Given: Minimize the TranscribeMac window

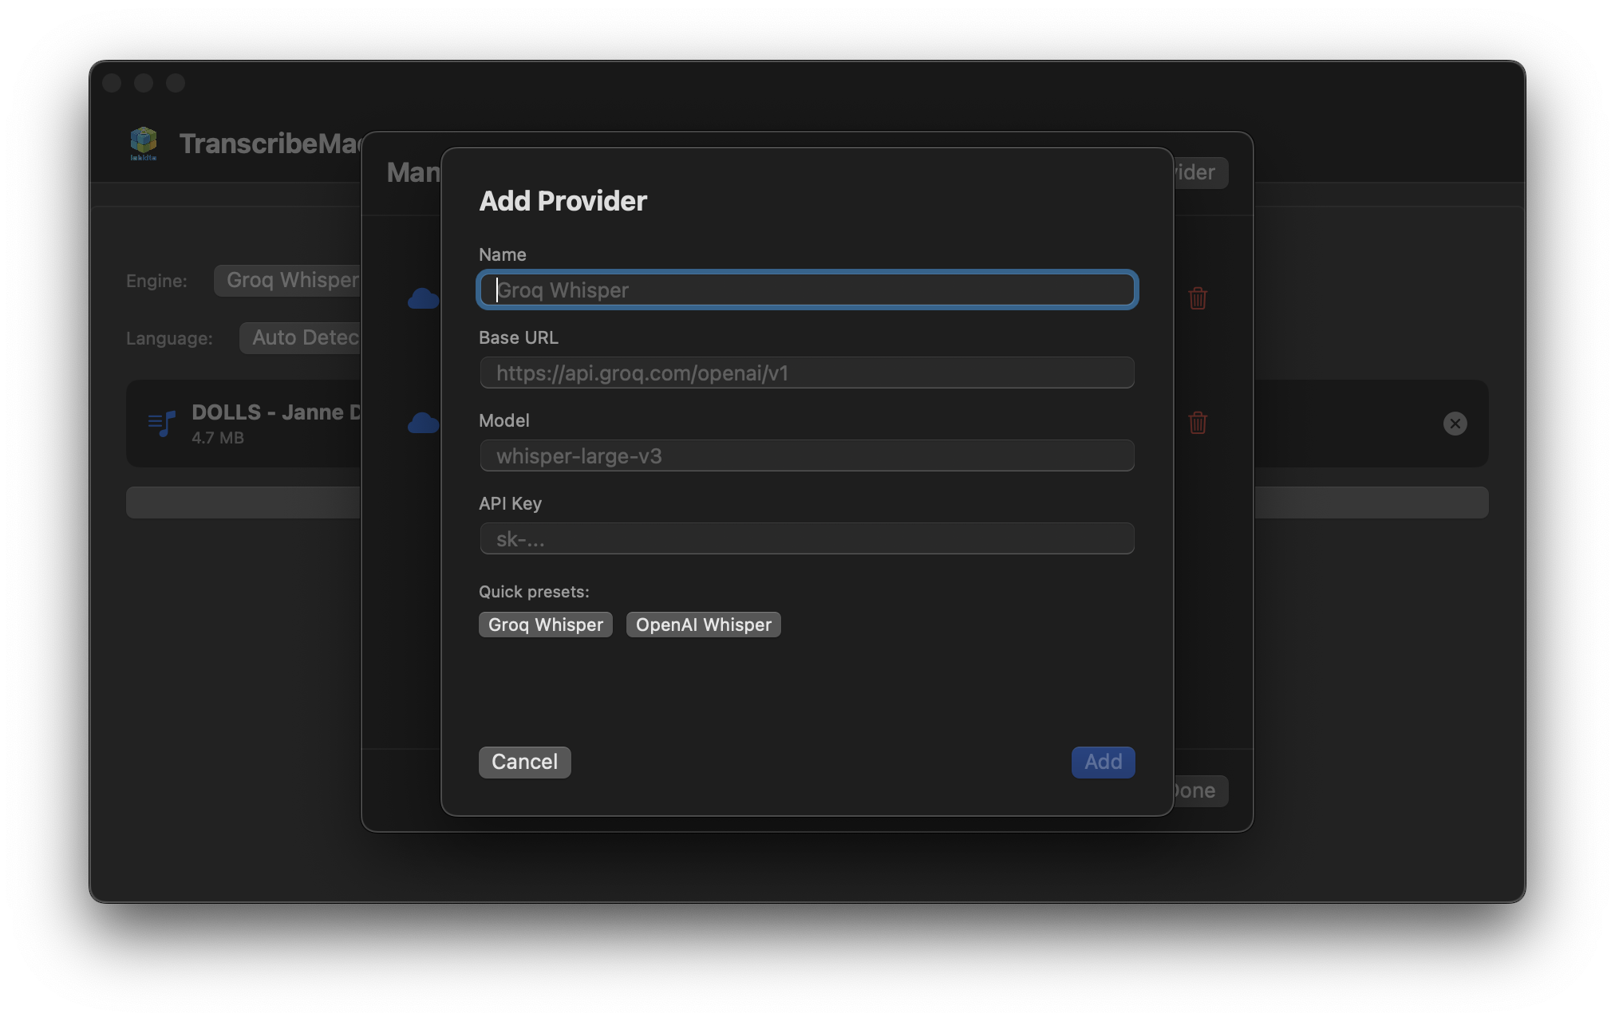Looking at the screenshot, I should click(144, 83).
